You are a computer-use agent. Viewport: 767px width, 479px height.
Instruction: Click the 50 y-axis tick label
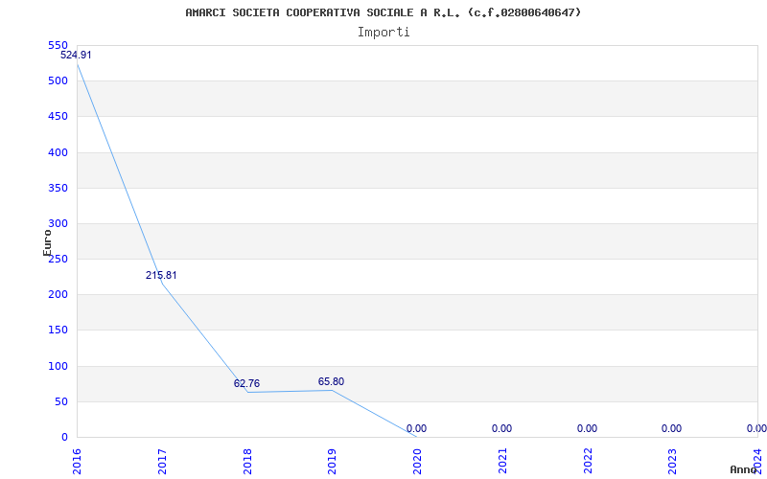(60, 401)
